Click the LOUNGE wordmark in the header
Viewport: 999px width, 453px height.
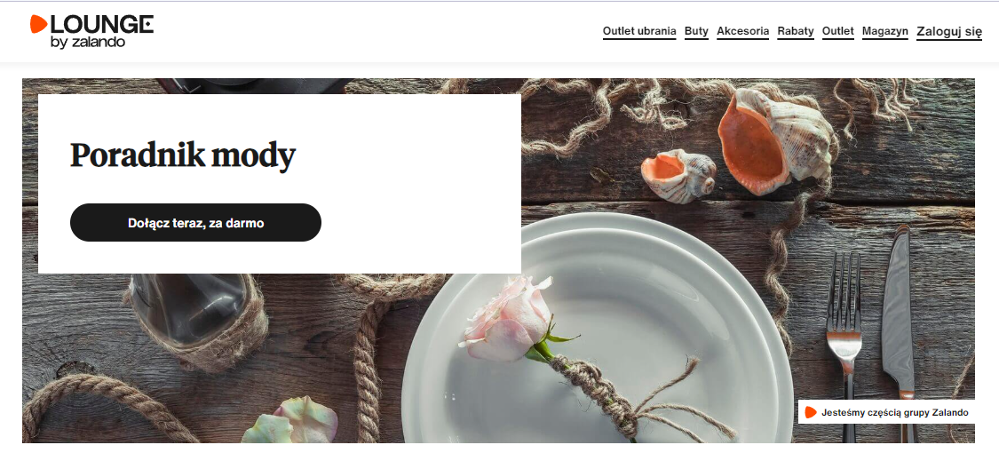point(101,24)
